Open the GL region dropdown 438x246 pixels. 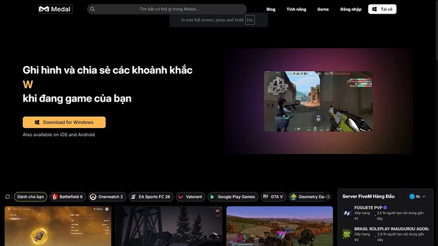(418, 196)
